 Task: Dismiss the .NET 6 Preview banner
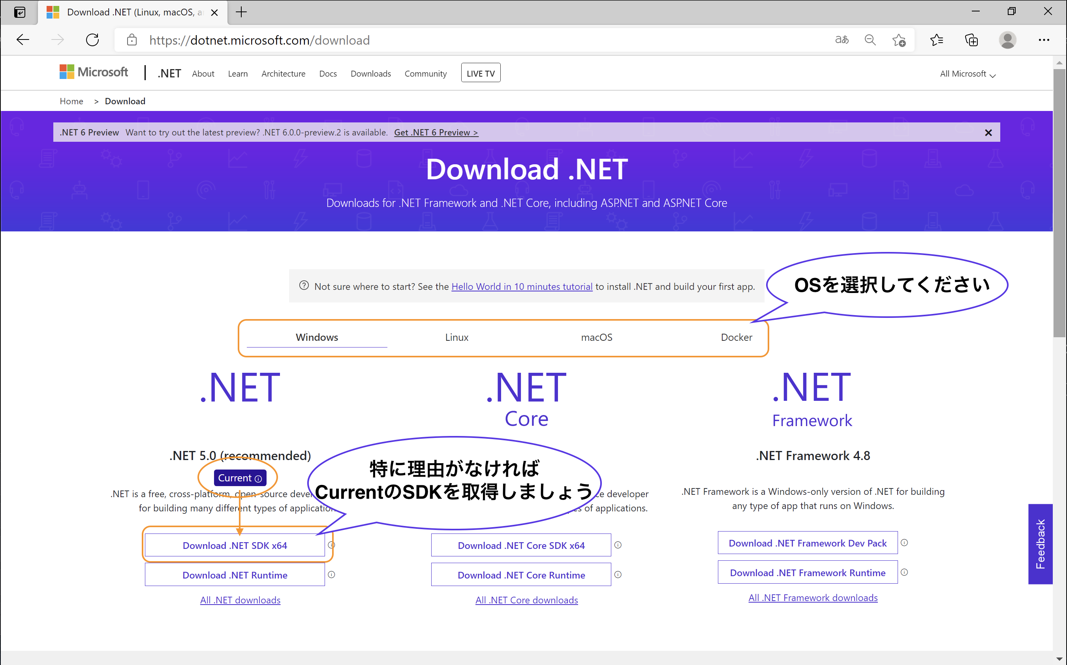tap(988, 133)
